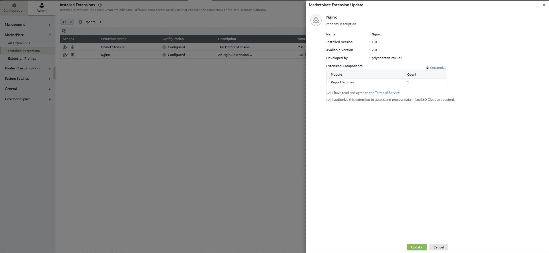Image resolution: width=549 pixels, height=253 pixels.
Task: Open the Terms of Service link
Action: (x=387, y=93)
